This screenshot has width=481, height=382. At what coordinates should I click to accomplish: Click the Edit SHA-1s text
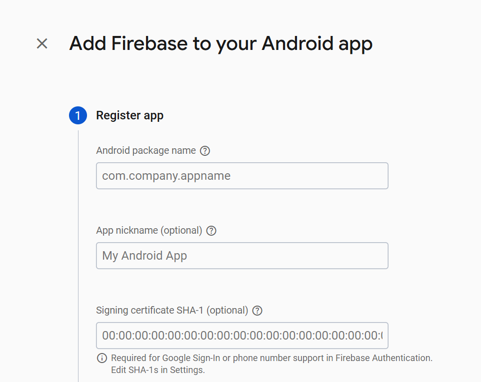coord(131,370)
